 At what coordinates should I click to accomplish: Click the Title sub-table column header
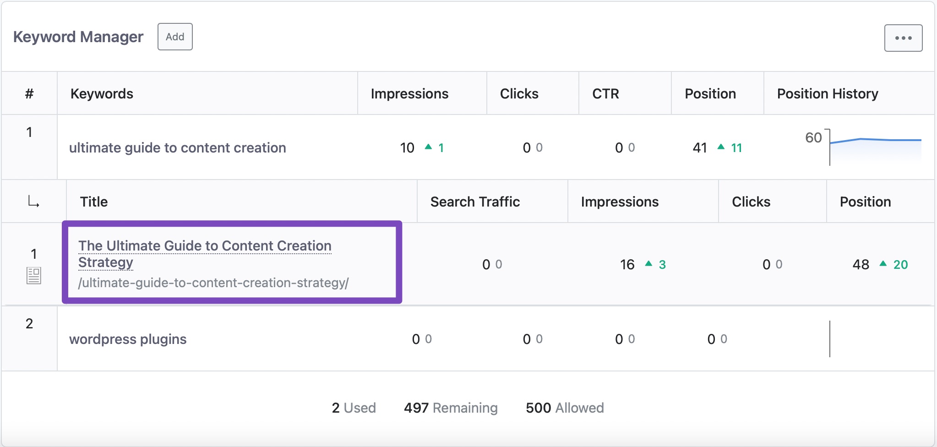(x=94, y=202)
